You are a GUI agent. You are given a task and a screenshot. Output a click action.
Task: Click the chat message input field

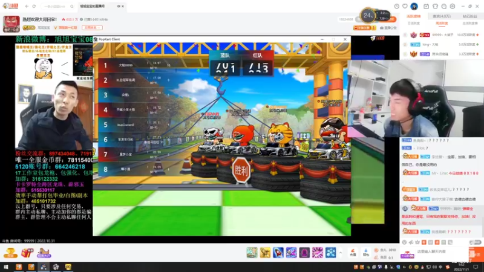442,252
